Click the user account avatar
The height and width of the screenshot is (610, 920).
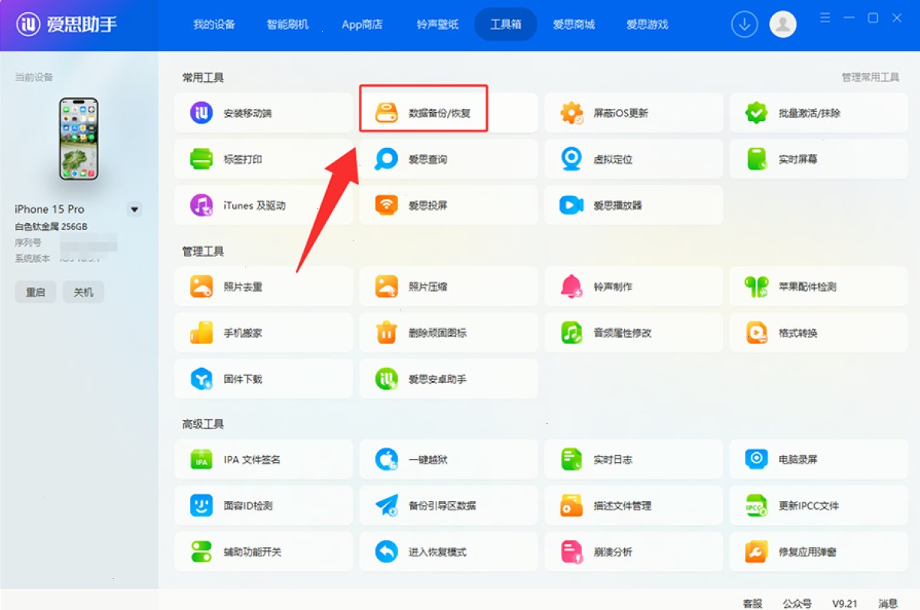[783, 25]
